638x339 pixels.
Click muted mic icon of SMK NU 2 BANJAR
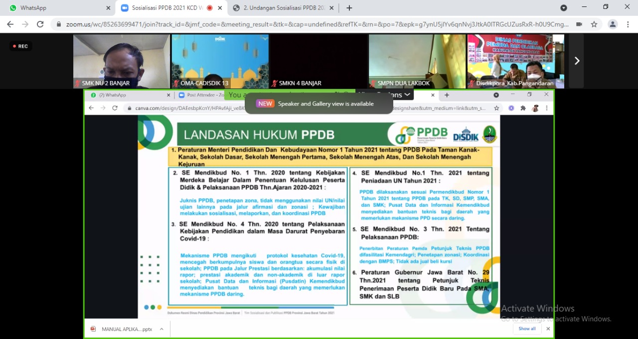77,84
